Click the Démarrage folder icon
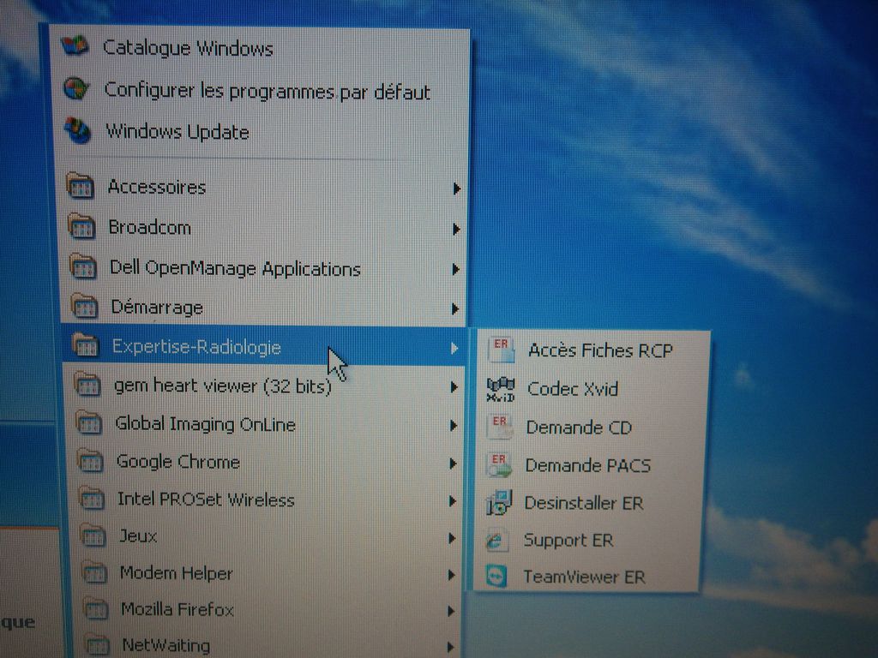Viewport: 878px width, 658px height. 85,306
